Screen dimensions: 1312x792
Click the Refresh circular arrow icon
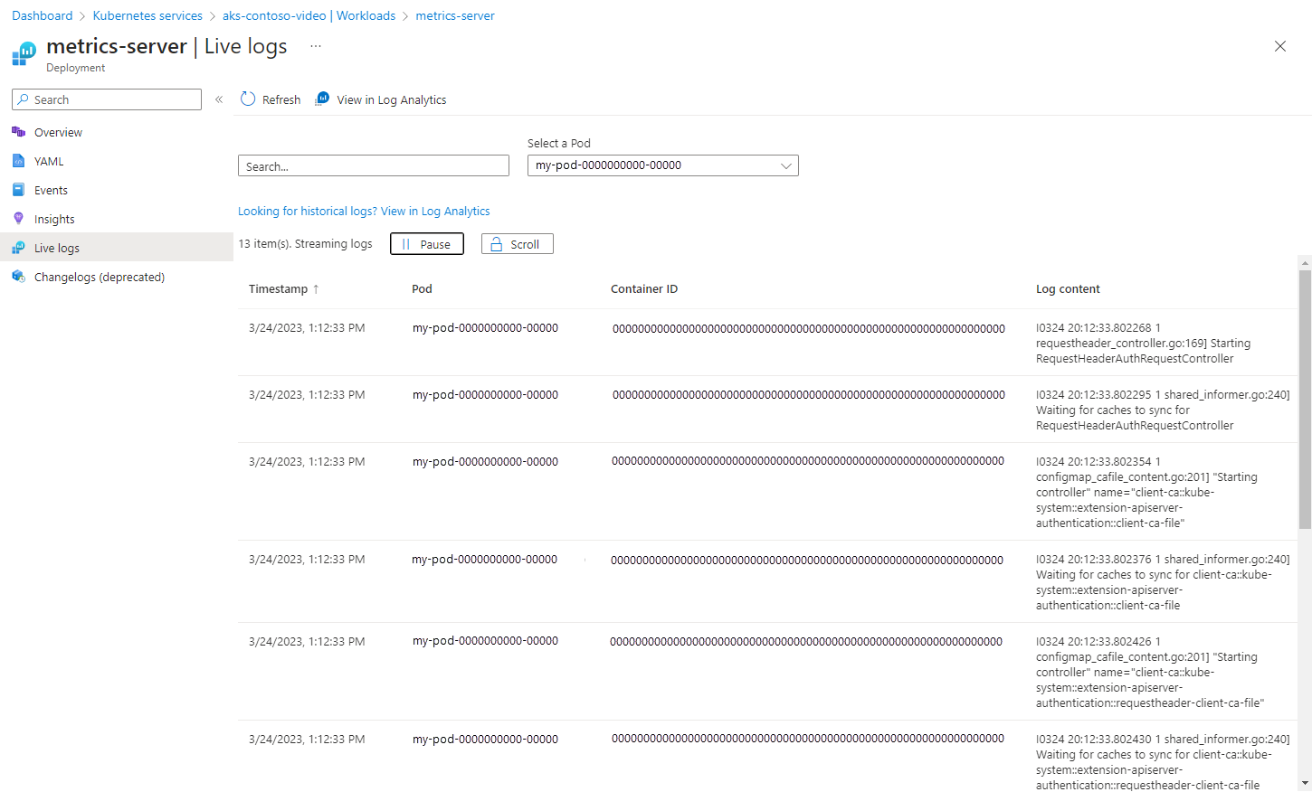click(x=248, y=99)
